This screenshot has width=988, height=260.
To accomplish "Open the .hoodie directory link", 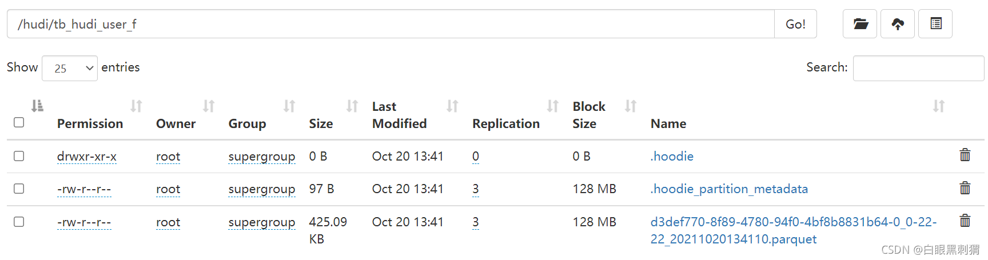I will (672, 156).
